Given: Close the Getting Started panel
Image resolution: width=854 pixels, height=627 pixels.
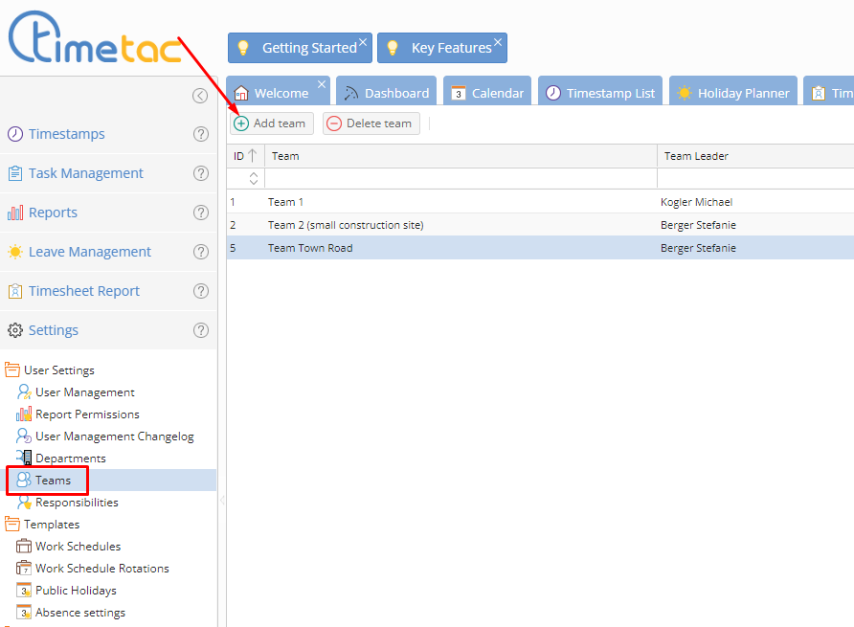Looking at the screenshot, I should pyautogui.click(x=363, y=42).
